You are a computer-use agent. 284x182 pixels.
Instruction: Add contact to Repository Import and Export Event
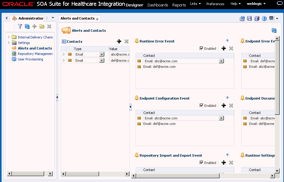[x=224, y=162]
